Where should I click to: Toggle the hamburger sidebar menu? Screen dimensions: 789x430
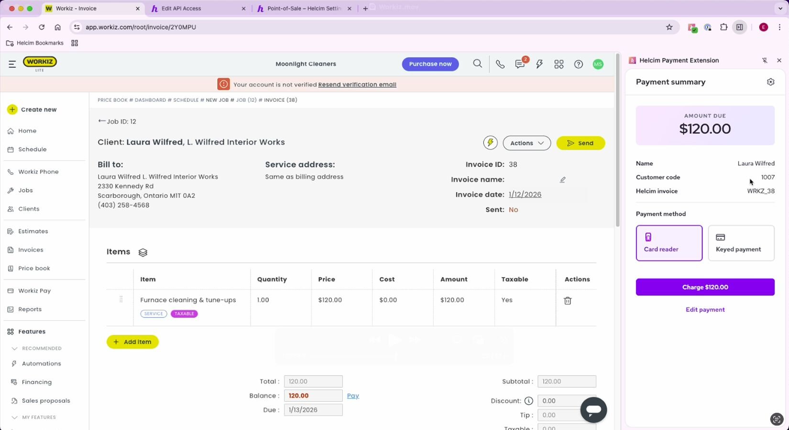pyautogui.click(x=12, y=64)
